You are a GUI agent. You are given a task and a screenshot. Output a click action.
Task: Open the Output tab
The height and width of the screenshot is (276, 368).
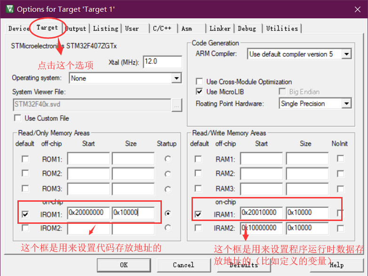pos(76,29)
